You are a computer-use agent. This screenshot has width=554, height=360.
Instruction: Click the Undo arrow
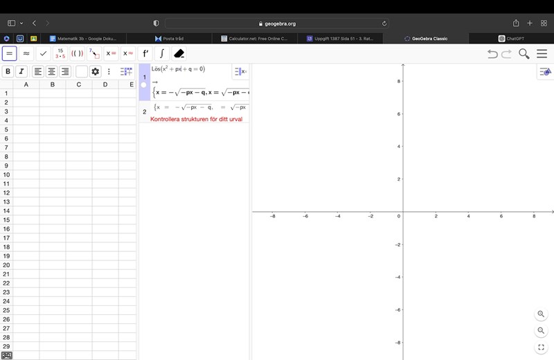point(492,53)
